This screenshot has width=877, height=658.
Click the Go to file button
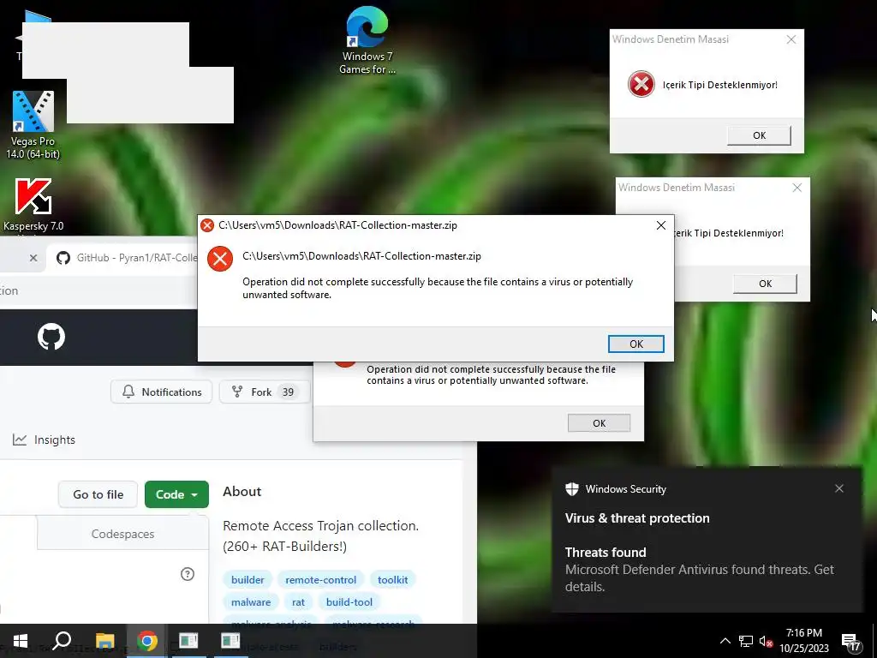(x=98, y=494)
